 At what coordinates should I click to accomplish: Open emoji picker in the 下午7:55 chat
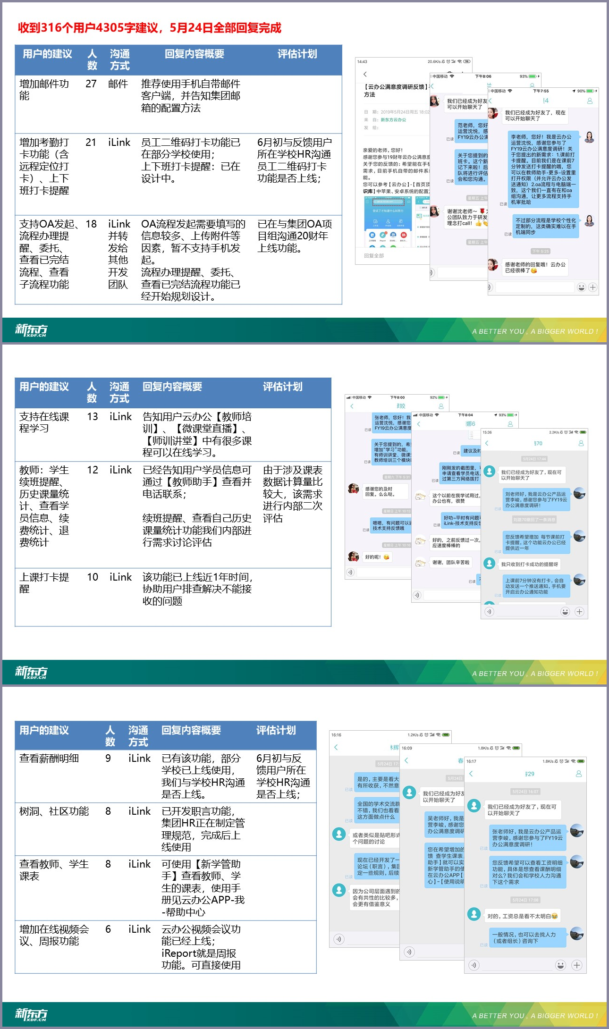click(581, 287)
